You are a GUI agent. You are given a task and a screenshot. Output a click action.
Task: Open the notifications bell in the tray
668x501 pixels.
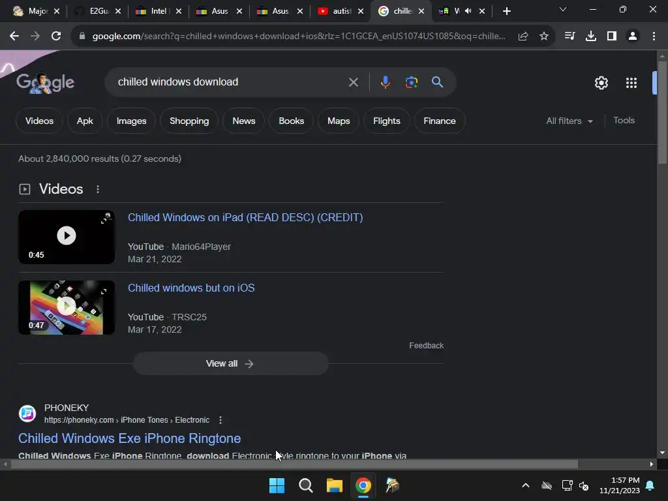[x=650, y=485]
